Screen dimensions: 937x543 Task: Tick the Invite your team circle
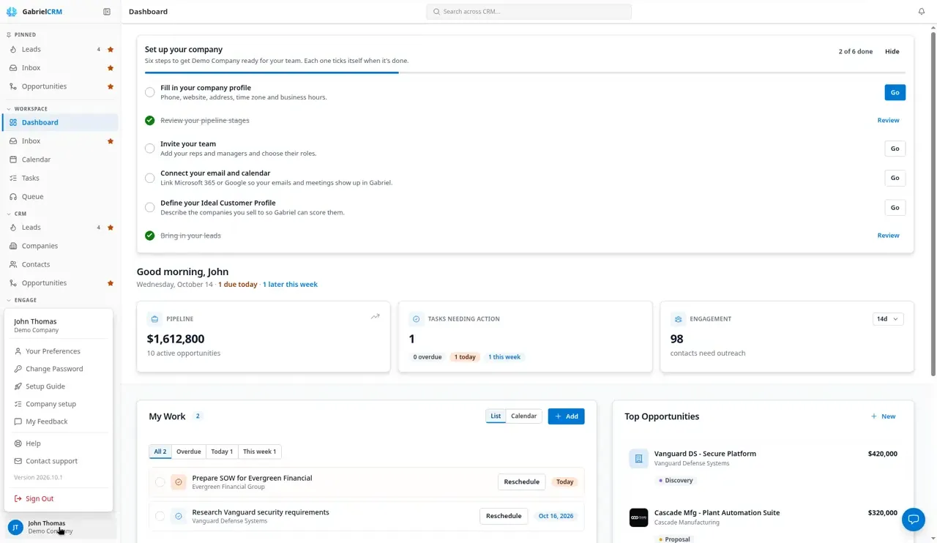(150, 149)
